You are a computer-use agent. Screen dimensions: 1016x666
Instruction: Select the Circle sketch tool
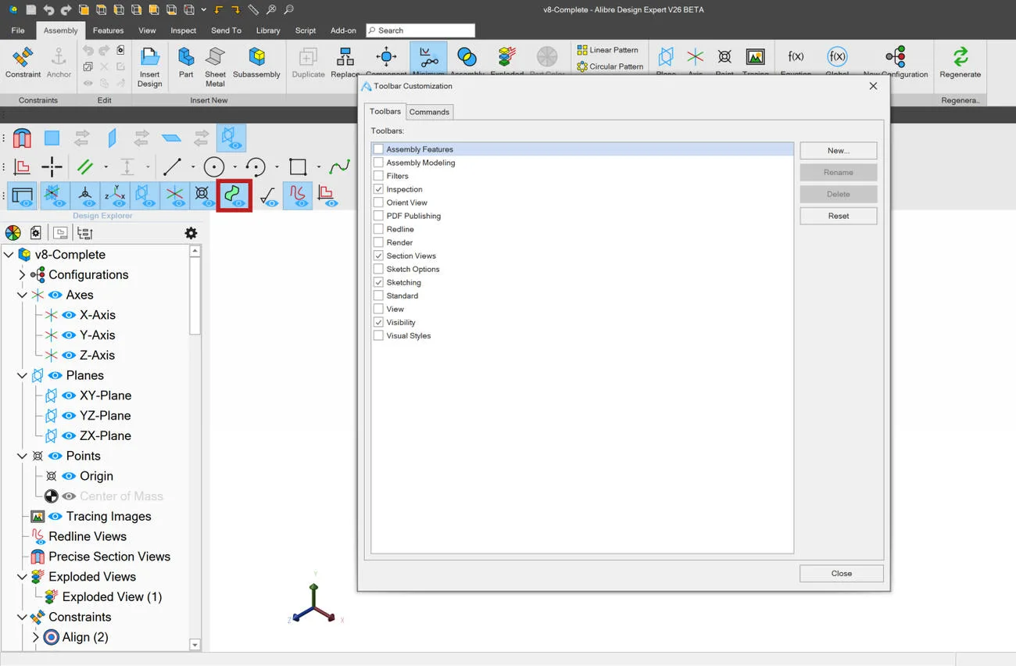(x=214, y=166)
